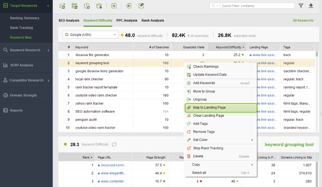
Task: Open Ranking Summary in sidebar
Action: pyautogui.click(x=25, y=18)
